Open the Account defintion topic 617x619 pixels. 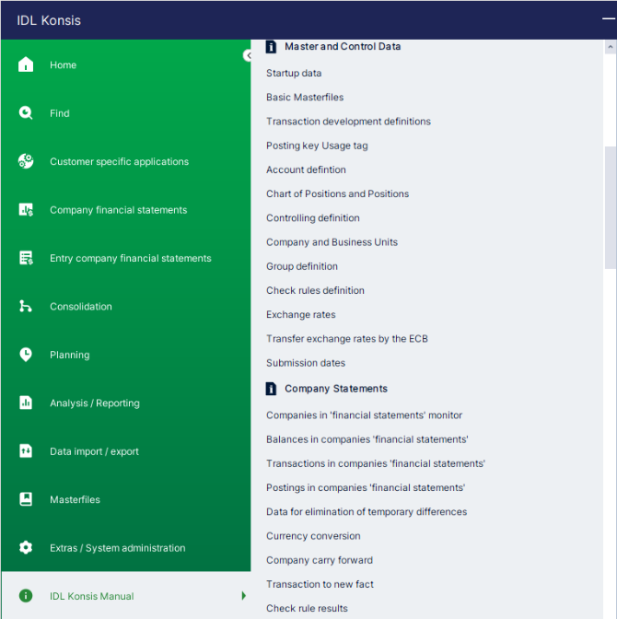tap(306, 169)
